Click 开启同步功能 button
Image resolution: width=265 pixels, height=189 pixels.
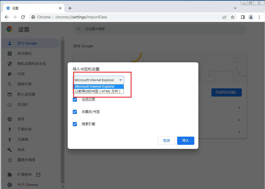[226, 92]
